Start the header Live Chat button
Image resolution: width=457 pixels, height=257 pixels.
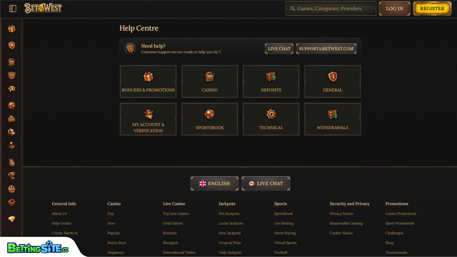tap(279, 49)
